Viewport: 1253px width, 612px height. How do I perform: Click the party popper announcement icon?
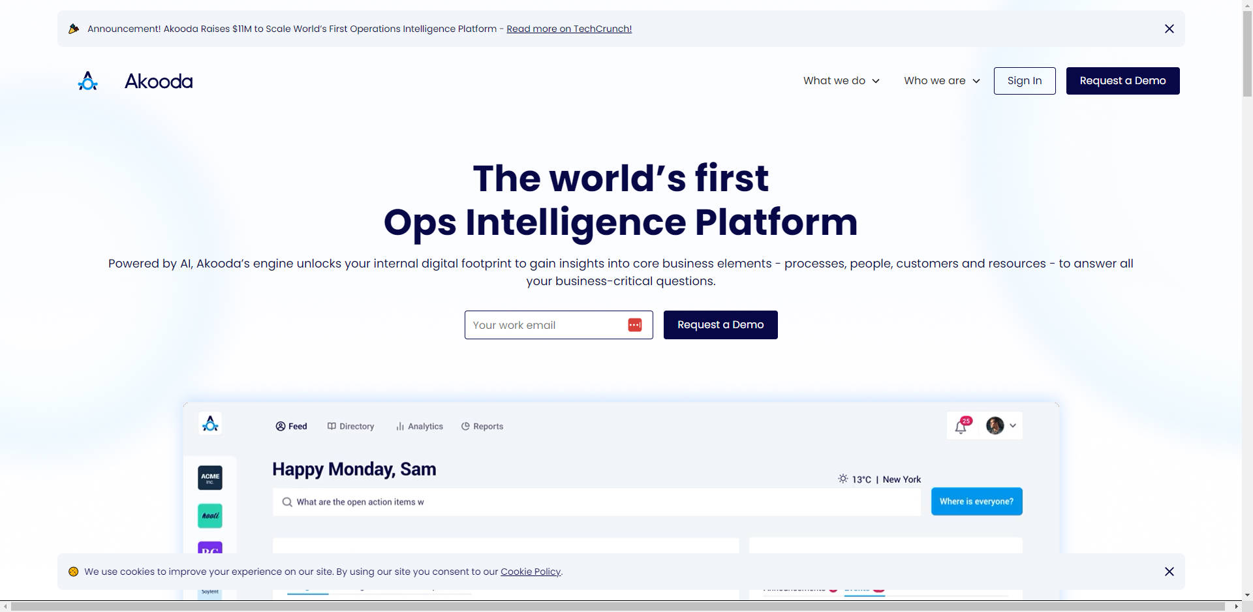(x=74, y=29)
